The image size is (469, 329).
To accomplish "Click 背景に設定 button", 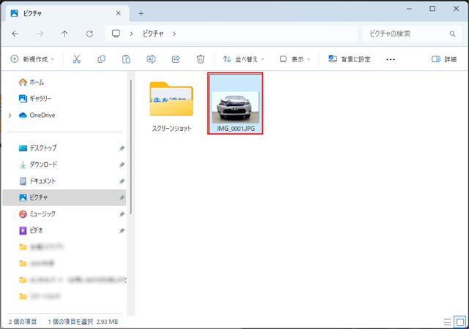I will click(350, 59).
